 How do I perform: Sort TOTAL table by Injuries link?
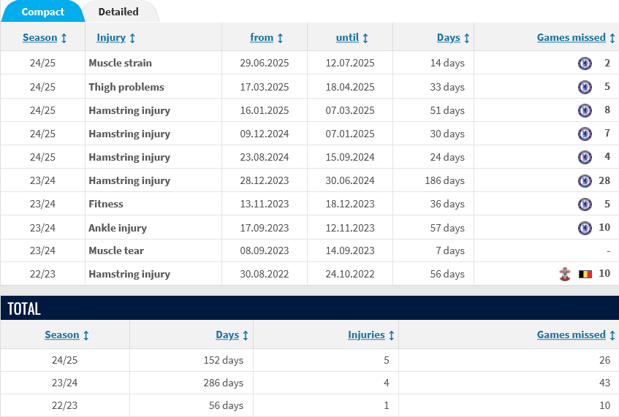[366, 334]
